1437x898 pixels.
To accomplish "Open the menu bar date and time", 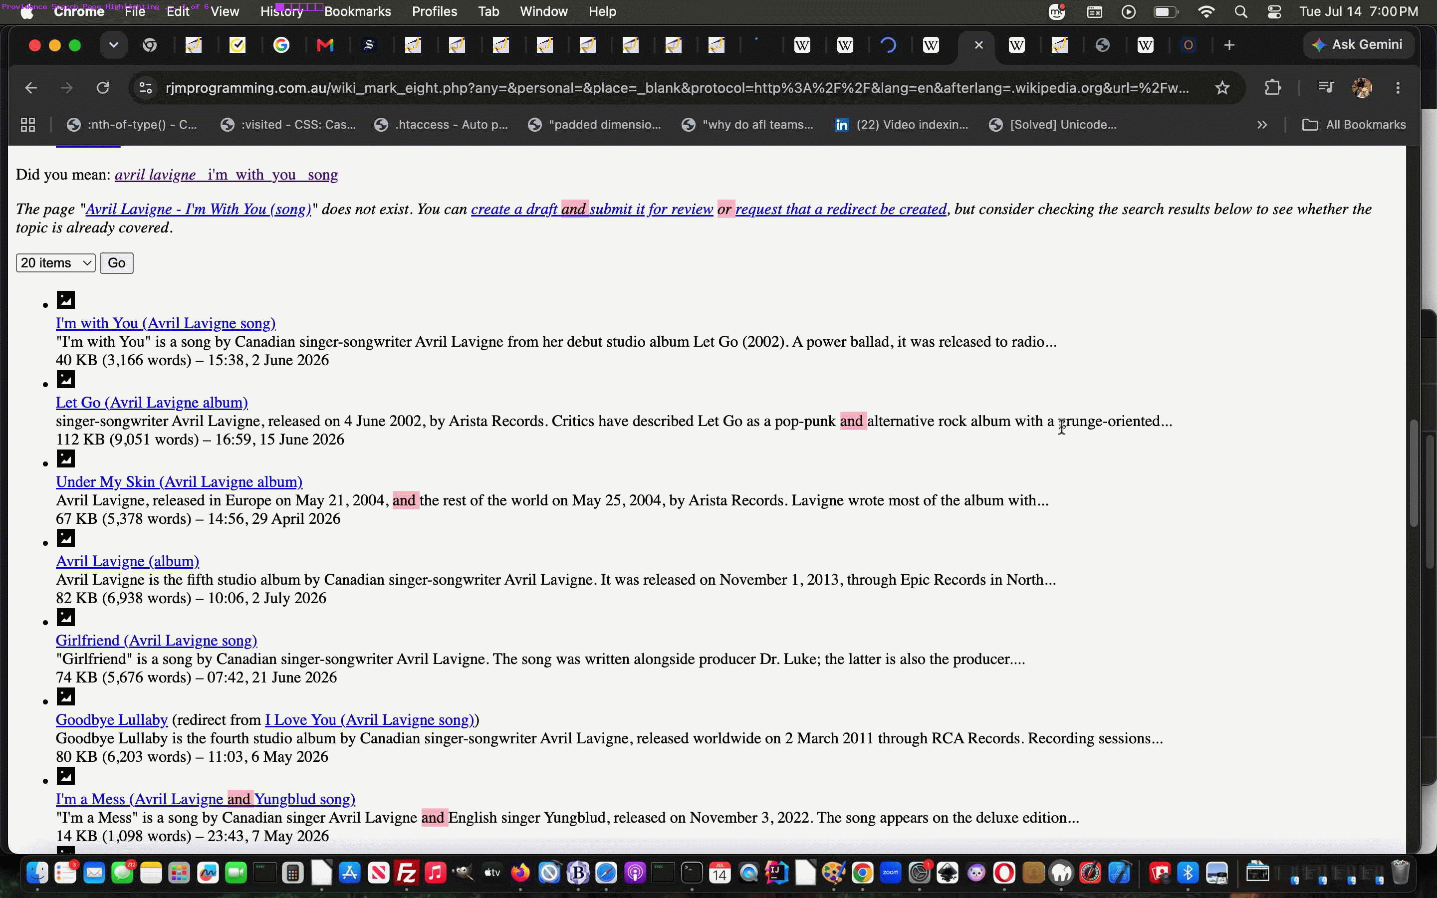I will pyautogui.click(x=1359, y=12).
